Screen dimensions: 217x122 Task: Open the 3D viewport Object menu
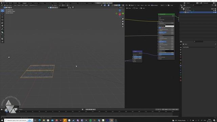(x=26, y=5)
